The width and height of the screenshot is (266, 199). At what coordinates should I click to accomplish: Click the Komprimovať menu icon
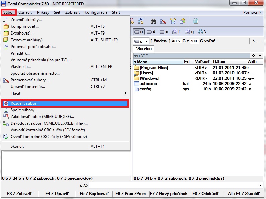coord(6,26)
